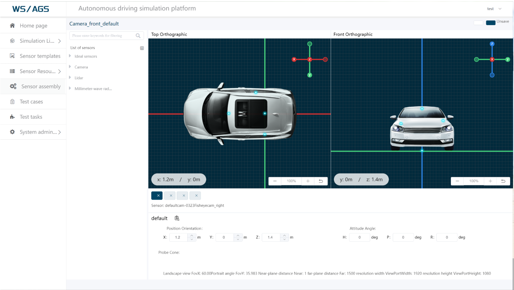Image resolution: width=514 pixels, height=290 pixels.
Task: Expand the System admin... submenu chevron
Action: [59, 132]
